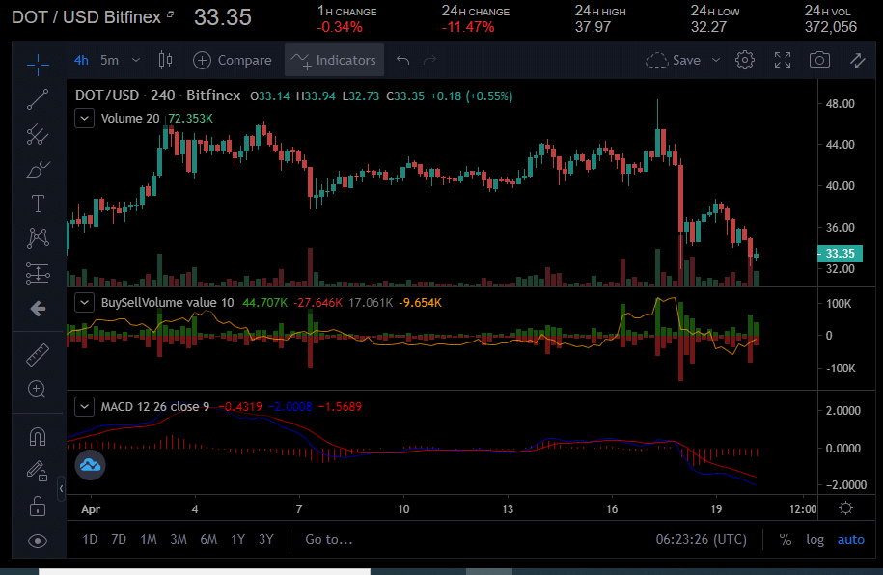Click the 24H VOL value 372,056
The height and width of the screenshot is (575, 883).
[831, 26]
